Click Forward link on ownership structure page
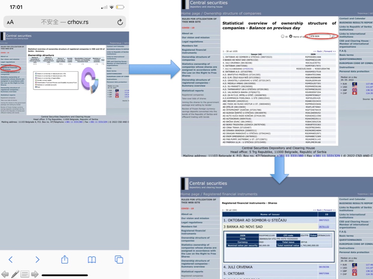This screenshot has width=373, height=279. (x=330, y=51)
